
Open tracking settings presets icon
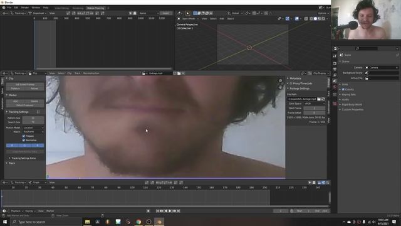pos(38,112)
